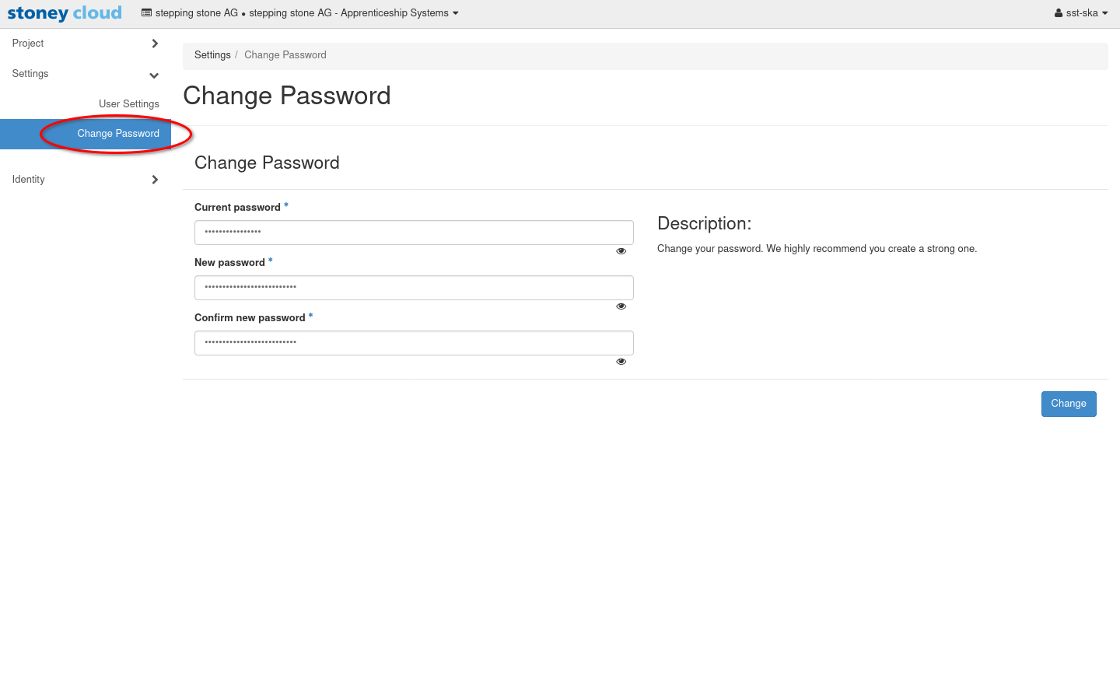This screenshot has height=700, width=1120.
Task: Go to Settings breadcrumb link
Action: click(212, 55)
